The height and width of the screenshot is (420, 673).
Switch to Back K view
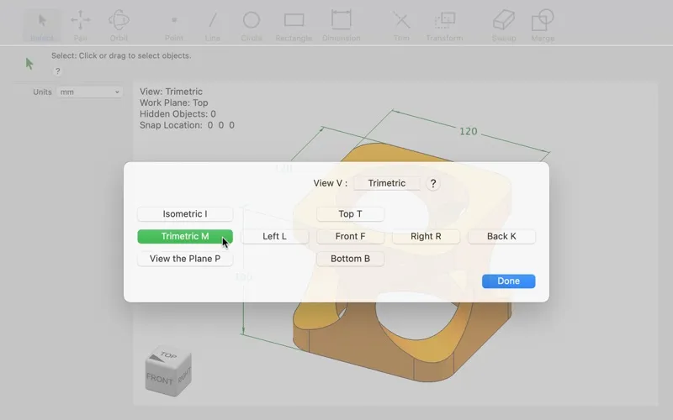click(x=501, y=236)
